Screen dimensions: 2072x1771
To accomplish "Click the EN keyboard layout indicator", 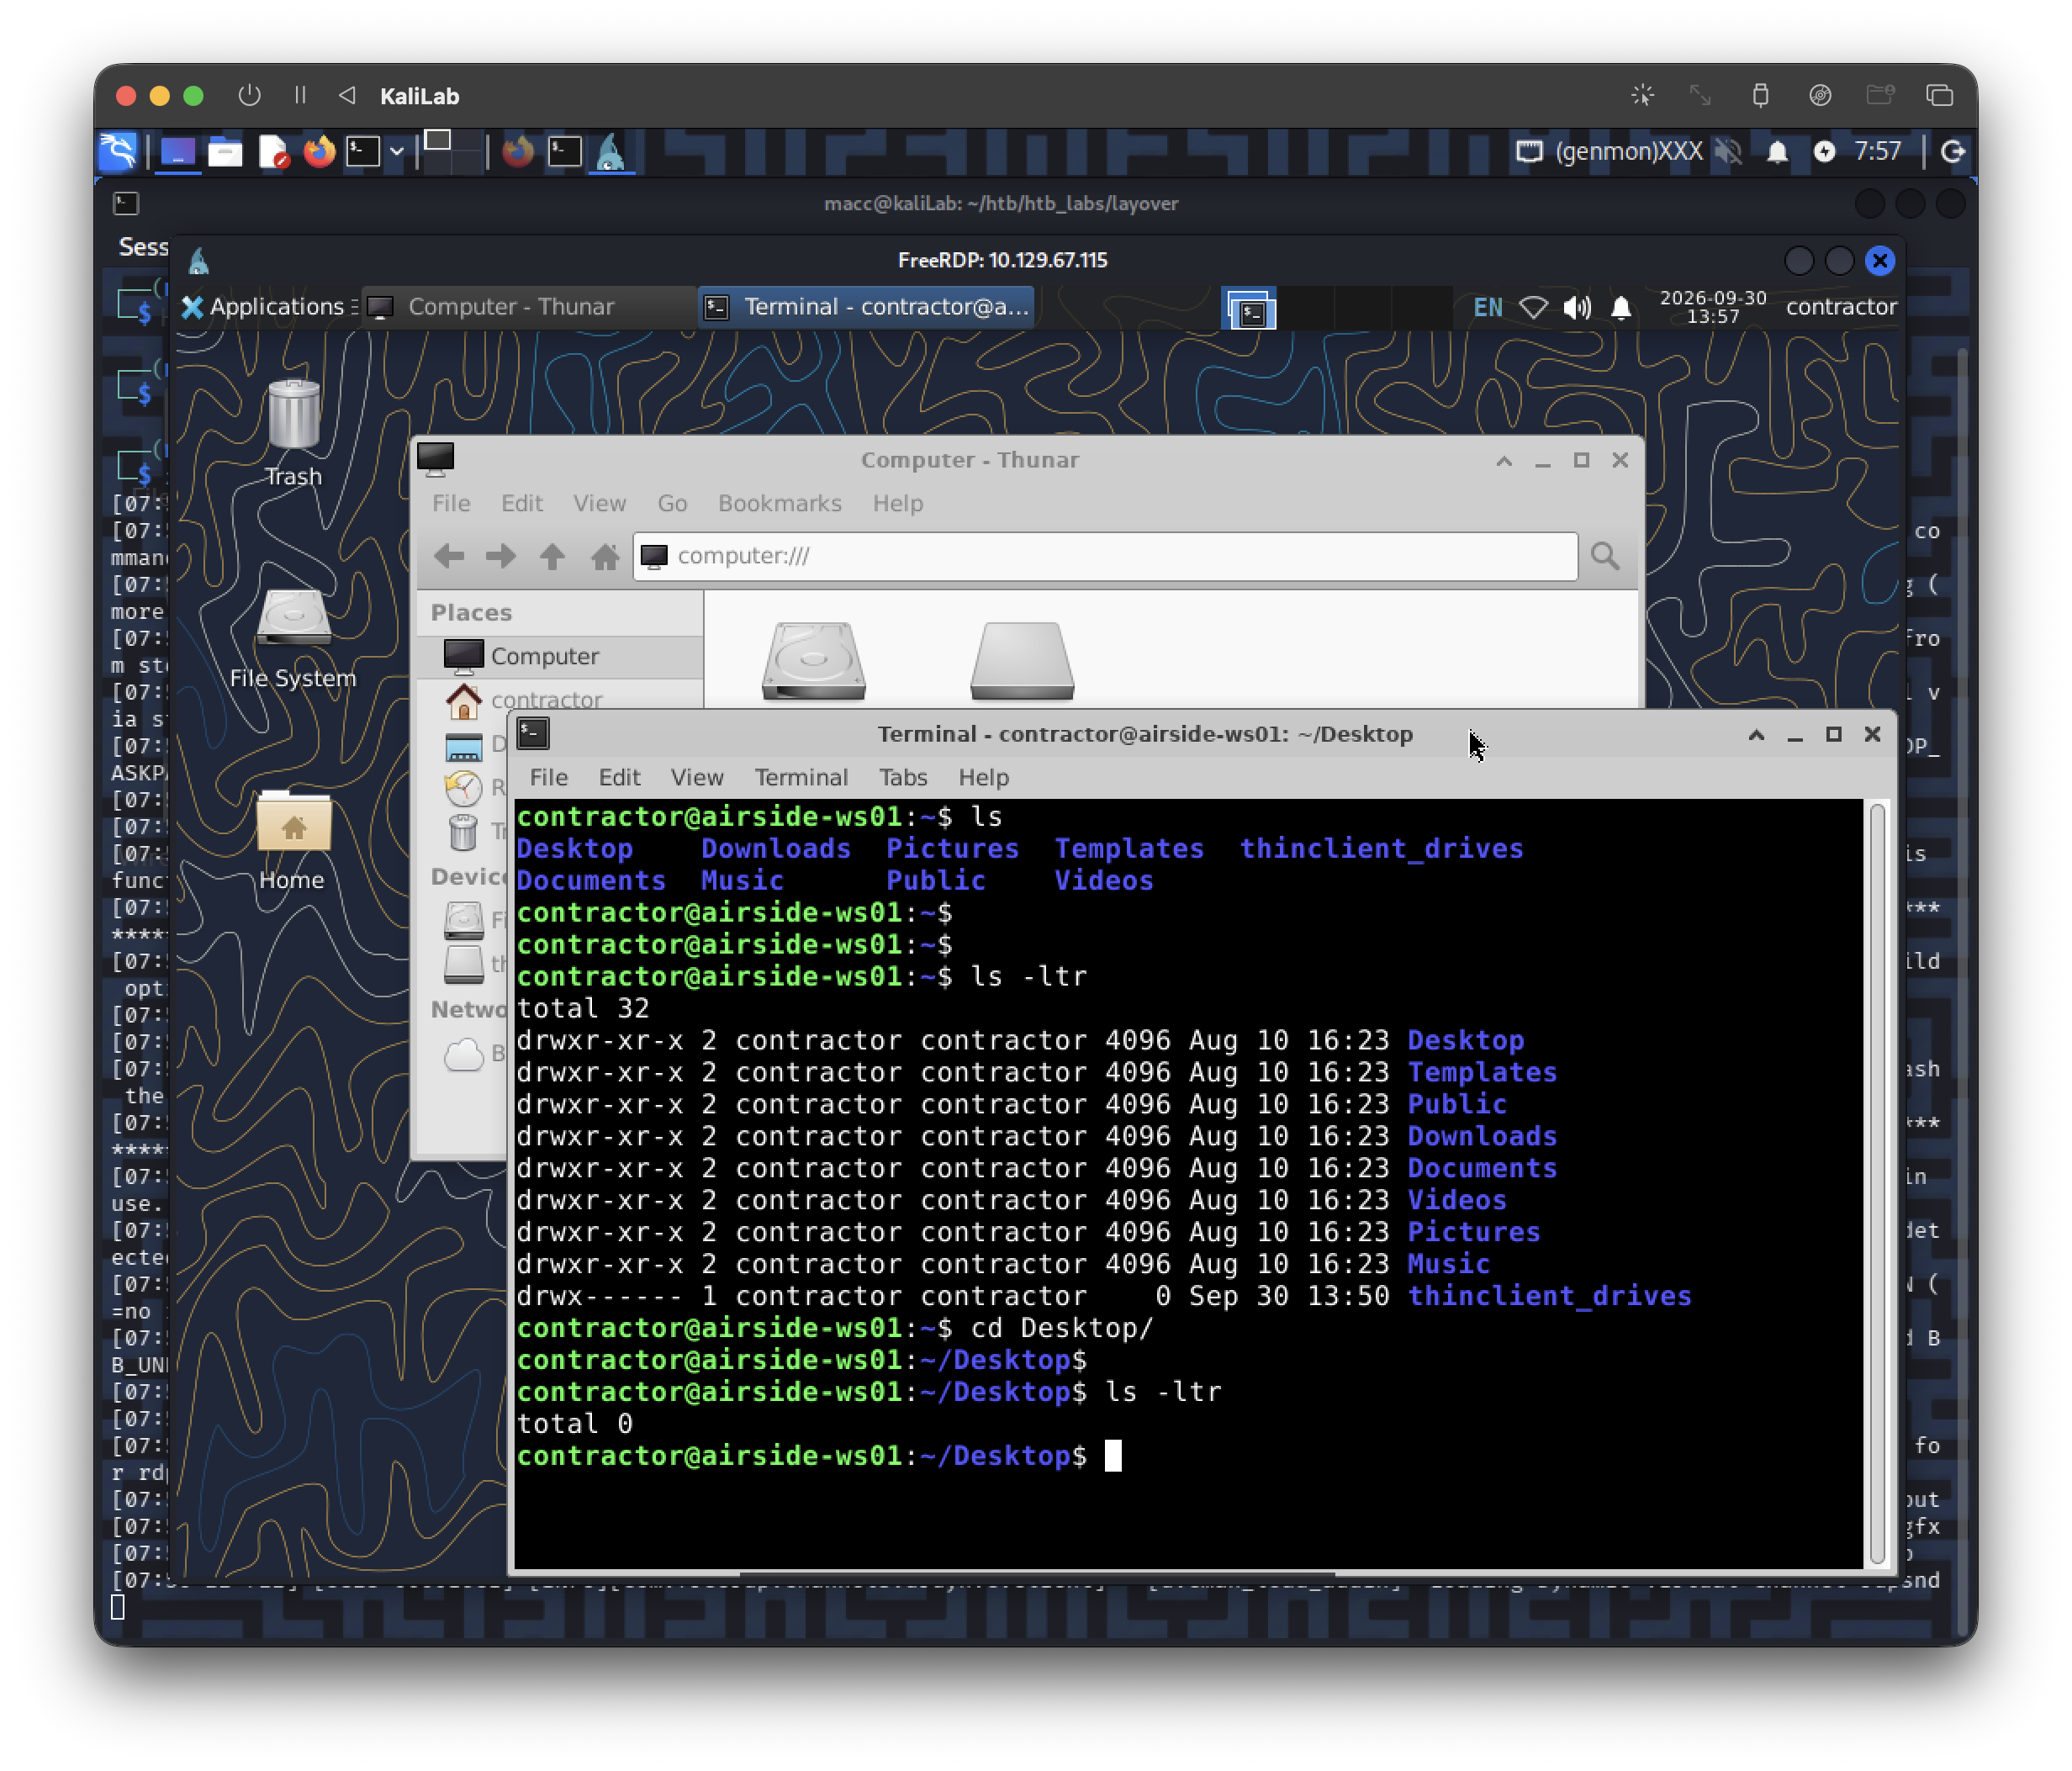I will [1487, 307].
